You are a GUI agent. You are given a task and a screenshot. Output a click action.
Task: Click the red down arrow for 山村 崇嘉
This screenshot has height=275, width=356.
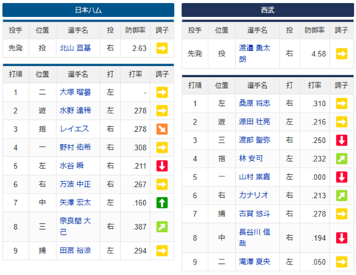[341, 177]
